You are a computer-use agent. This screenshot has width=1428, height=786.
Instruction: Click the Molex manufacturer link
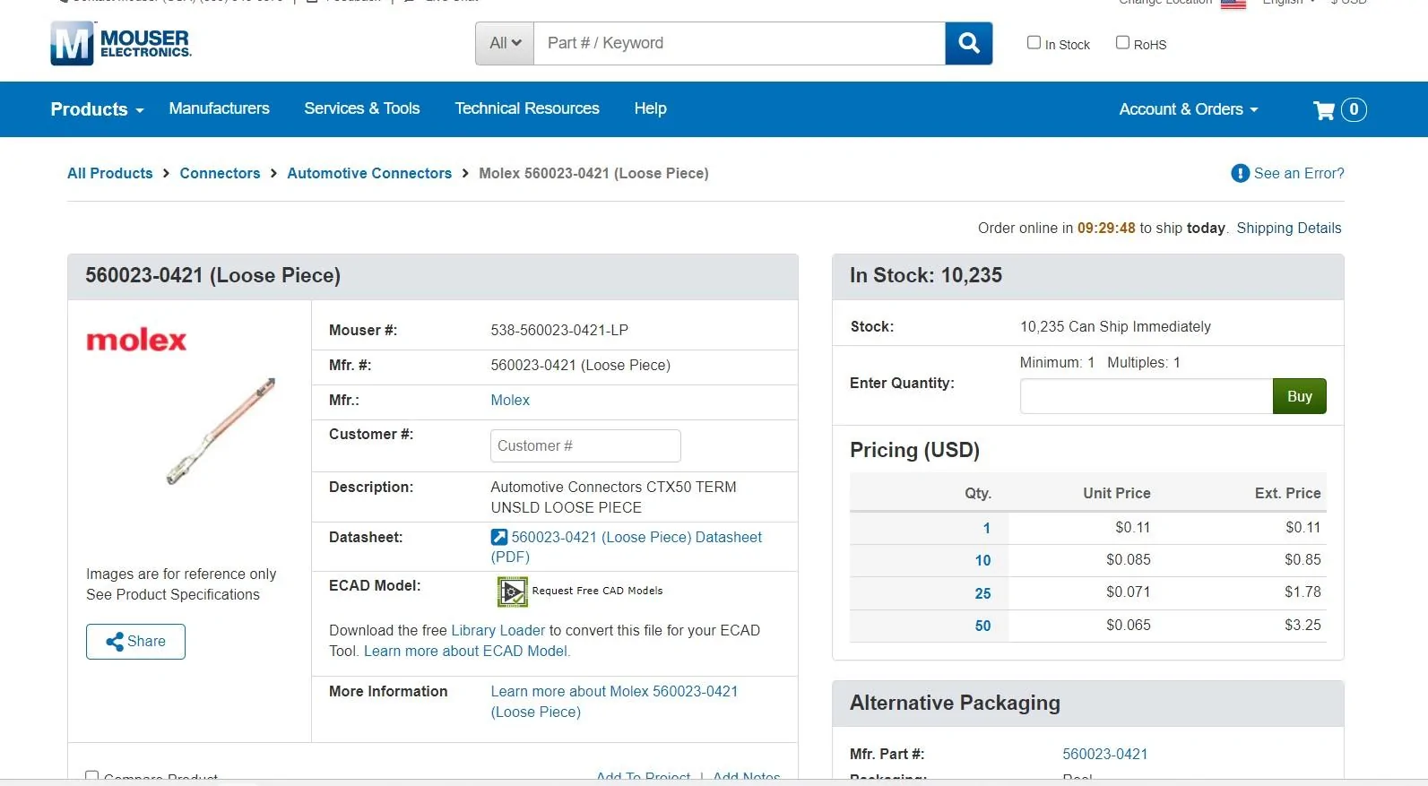tap(510, 401)
